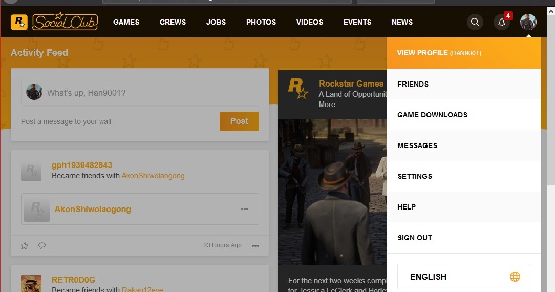Open the Events menu
The image size is (555, 292).
pyautogui.click(x=357, y=22)
